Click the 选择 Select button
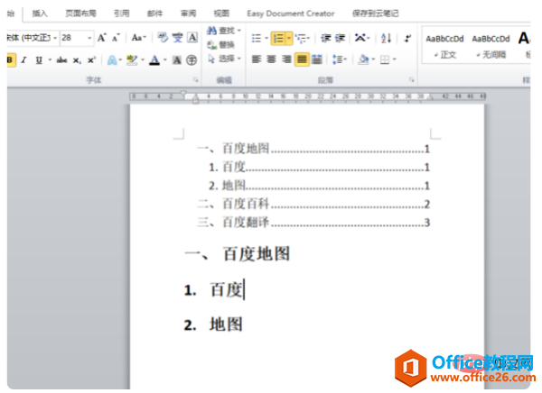Image resolution: width=542 pixels, height=393 pixels. tap(224, 59)
